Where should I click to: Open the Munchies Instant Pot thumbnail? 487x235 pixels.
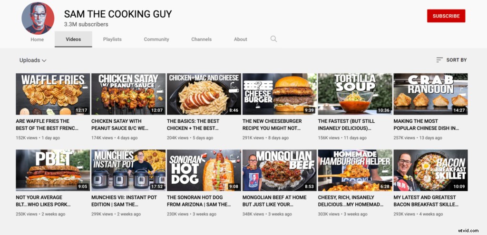tap(128, 170)
